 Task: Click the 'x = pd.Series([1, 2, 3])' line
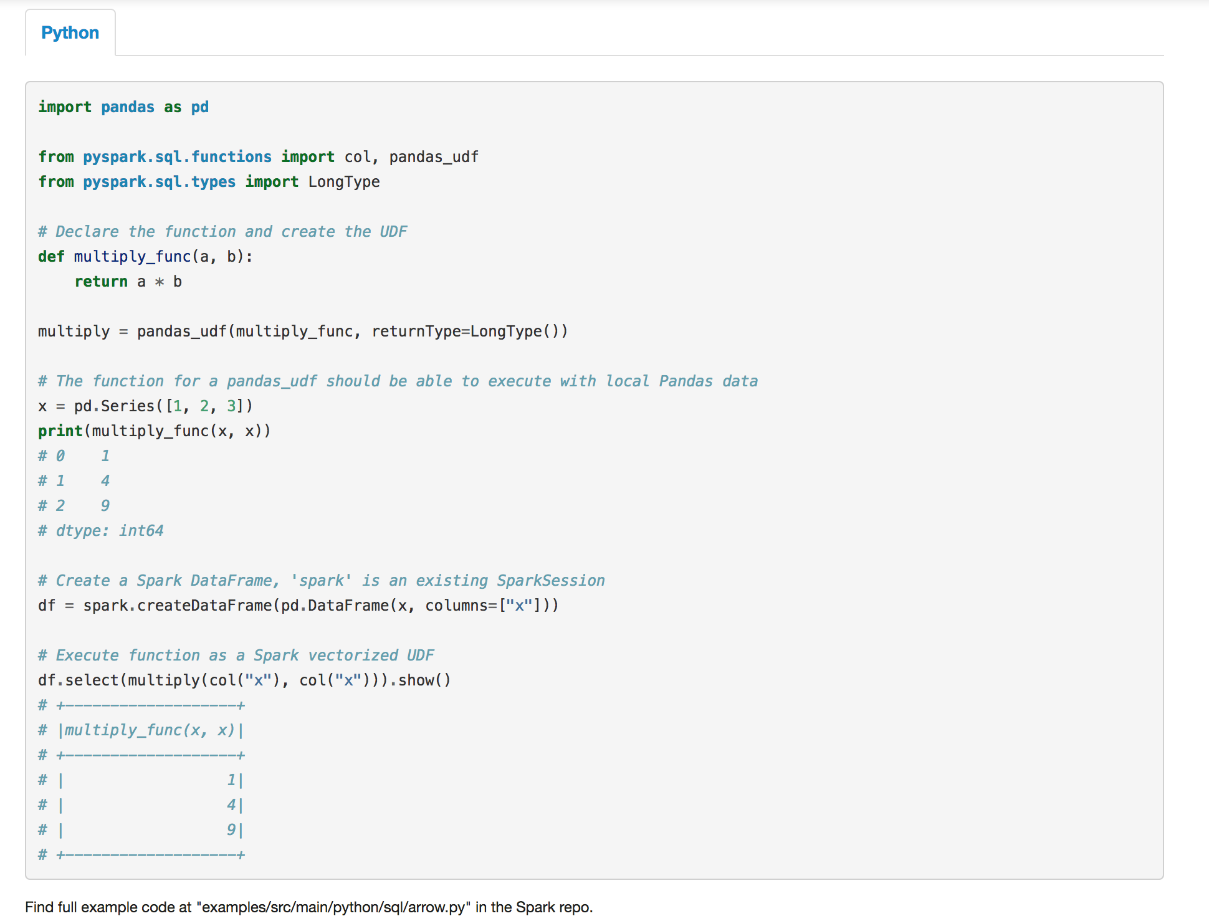click(145, 406)
